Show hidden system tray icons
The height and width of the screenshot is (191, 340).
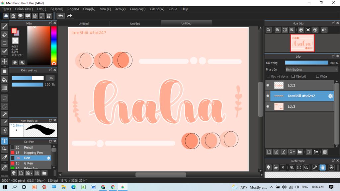click(x=272, y=187)
